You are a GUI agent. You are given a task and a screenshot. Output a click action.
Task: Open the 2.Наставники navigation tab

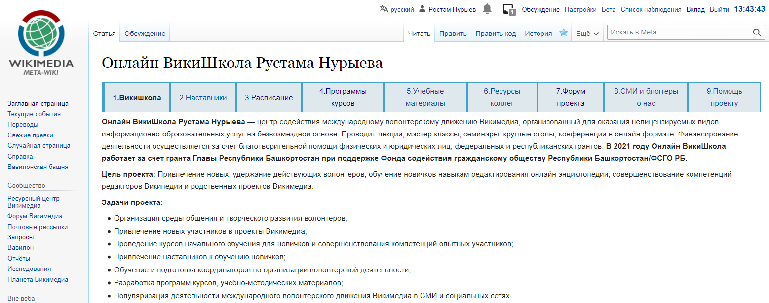(203, 98)
